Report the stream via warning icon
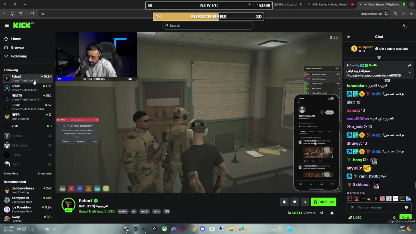Screen dimensions: 416x234 (332, 213)
